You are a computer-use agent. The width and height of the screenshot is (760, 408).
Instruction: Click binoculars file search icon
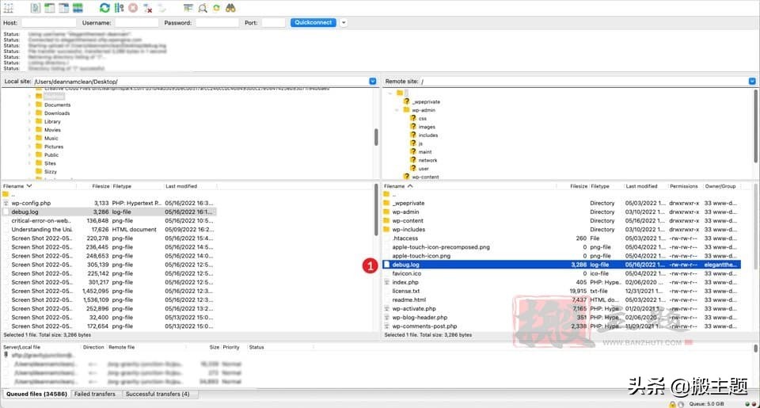230,8
